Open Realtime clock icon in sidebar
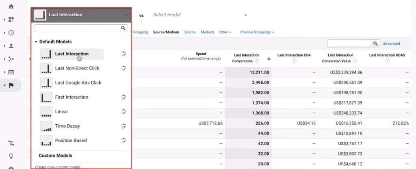Image resolution: width=416 pixels, height=169 pixels. [11, 33]
